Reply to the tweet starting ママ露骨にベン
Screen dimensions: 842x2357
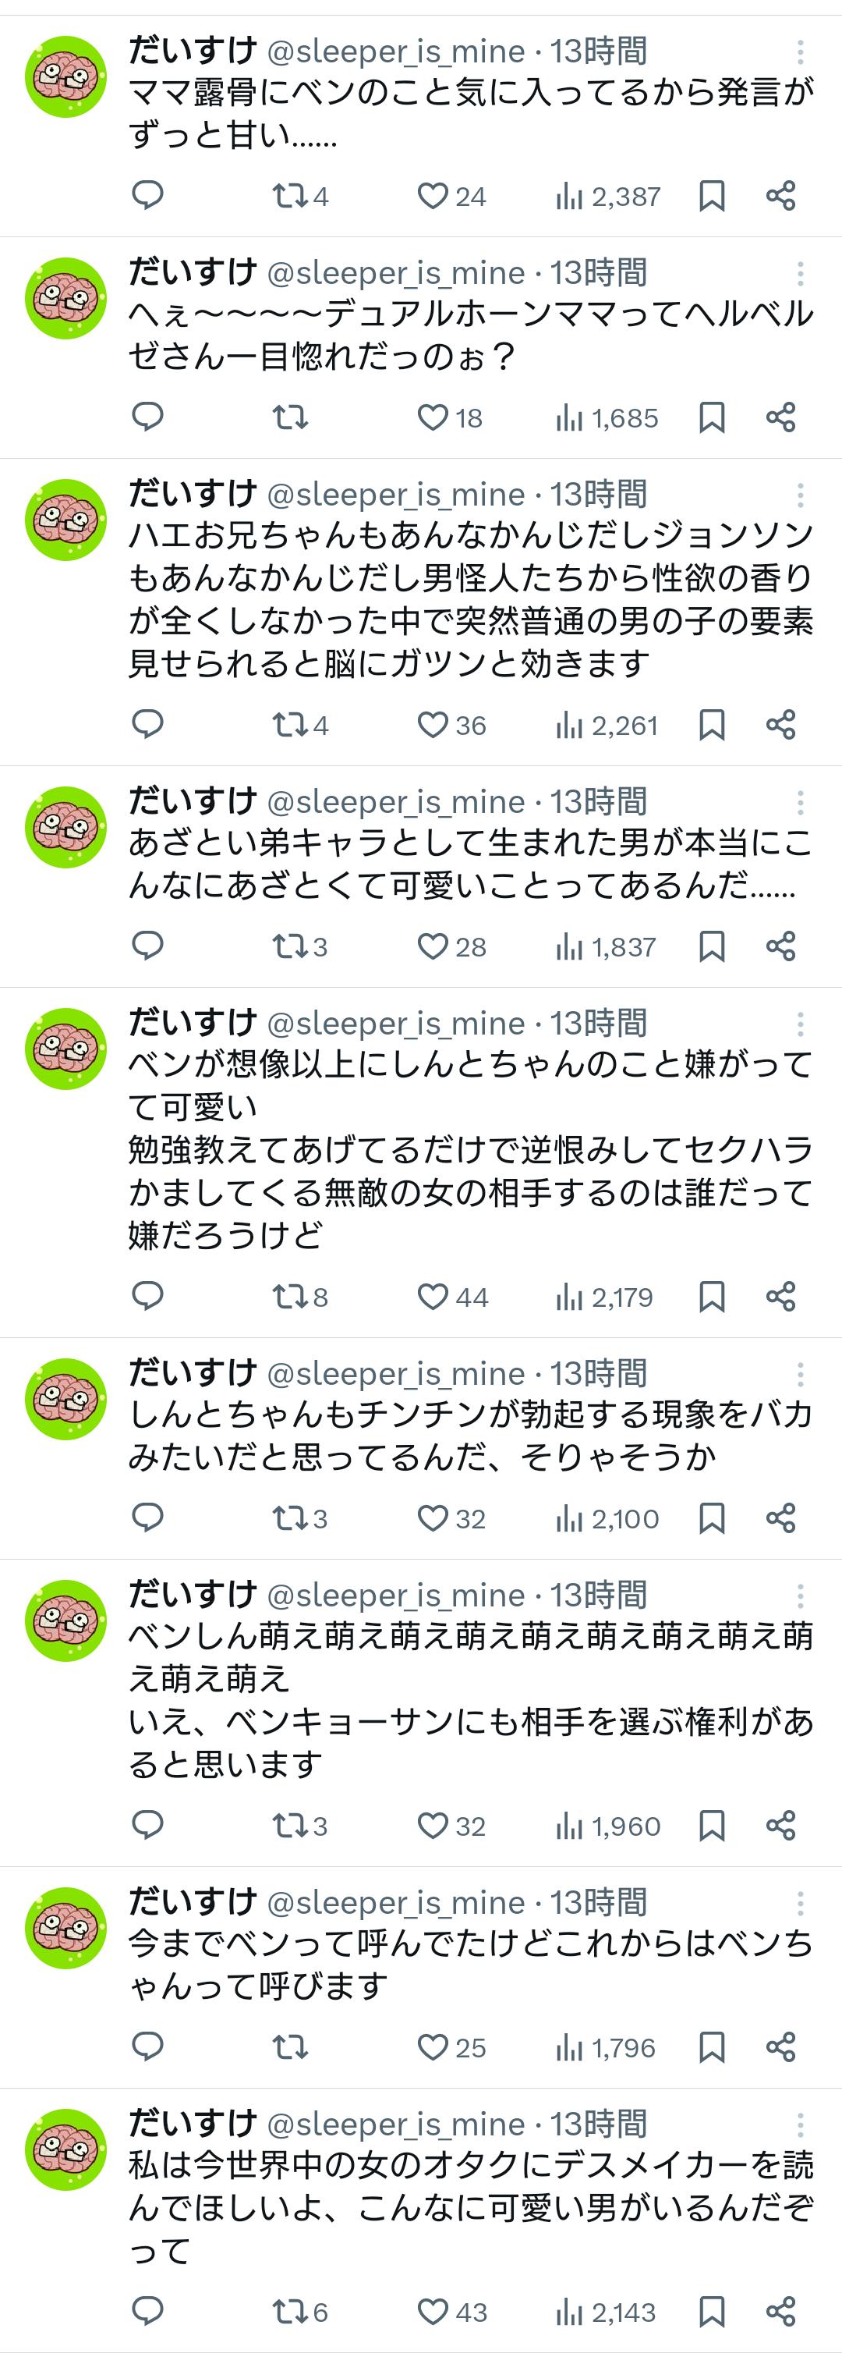(x=147, y=196)
